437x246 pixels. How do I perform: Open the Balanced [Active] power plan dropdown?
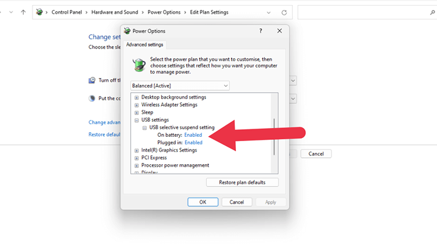tap(180, 86)
